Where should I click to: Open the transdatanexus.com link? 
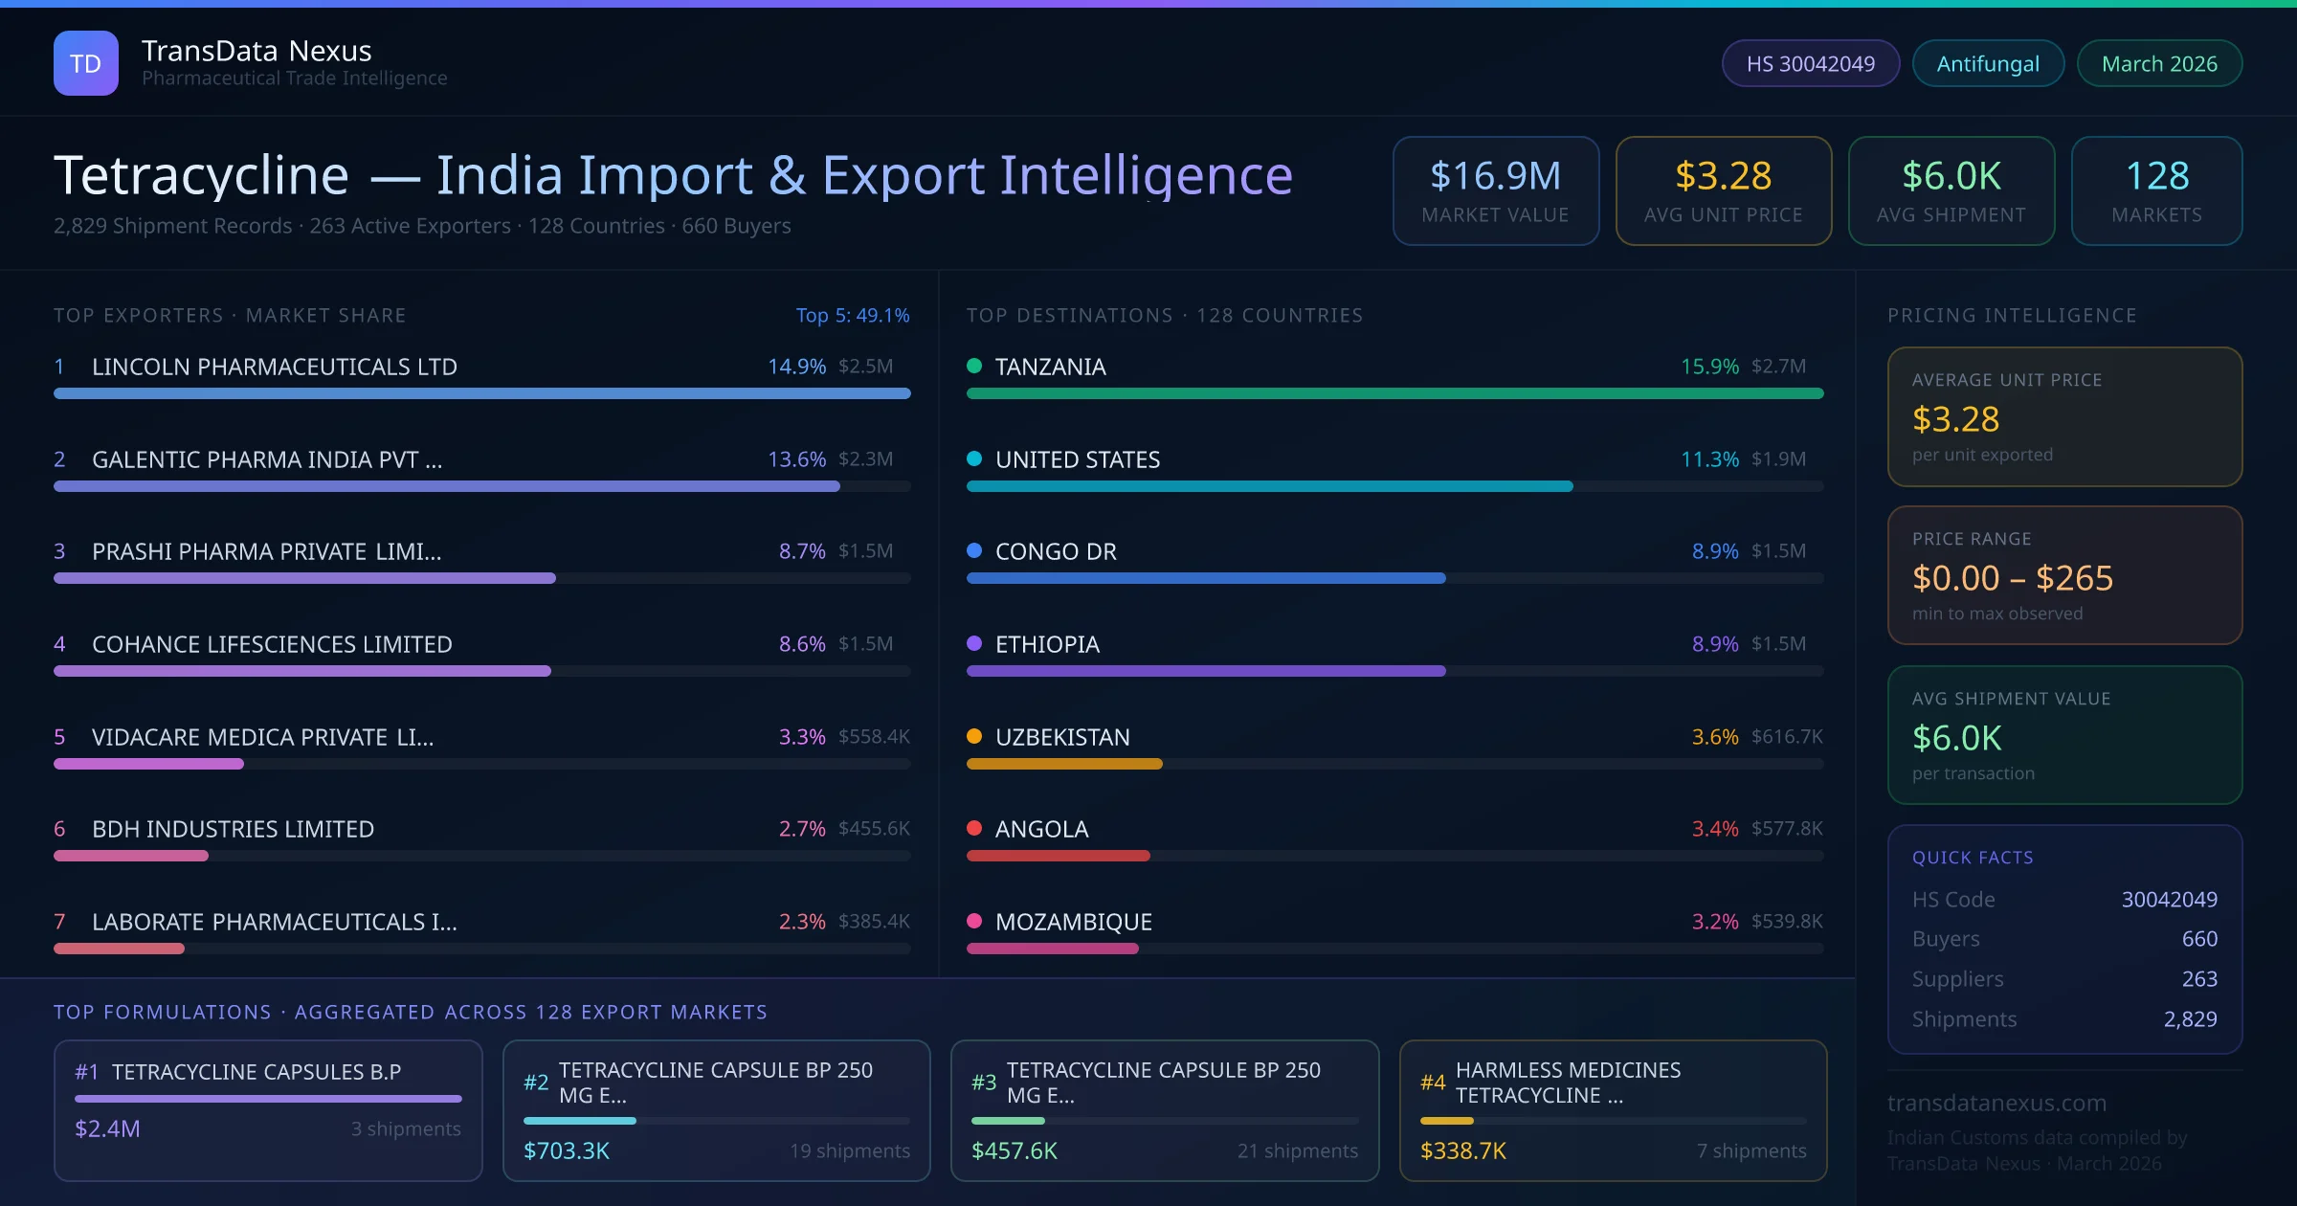[x=1996, y=1103]
